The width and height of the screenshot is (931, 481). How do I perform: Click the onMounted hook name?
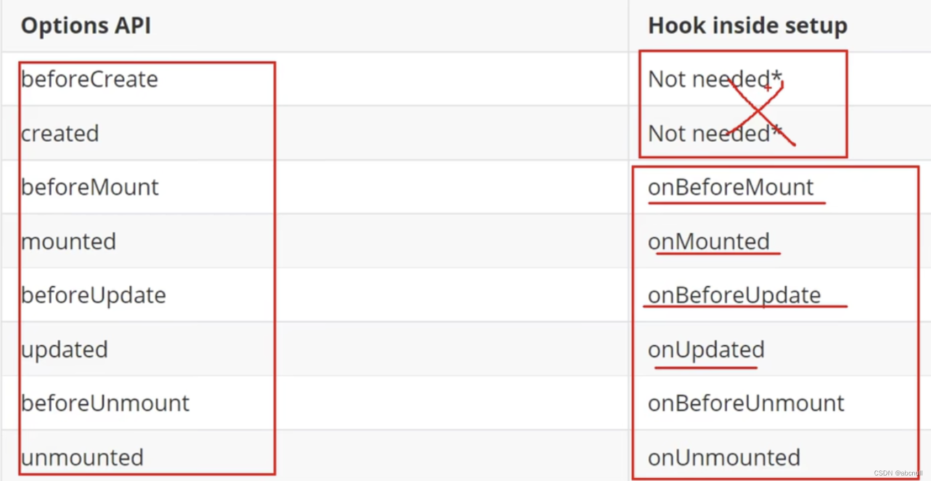pos(709,242)
